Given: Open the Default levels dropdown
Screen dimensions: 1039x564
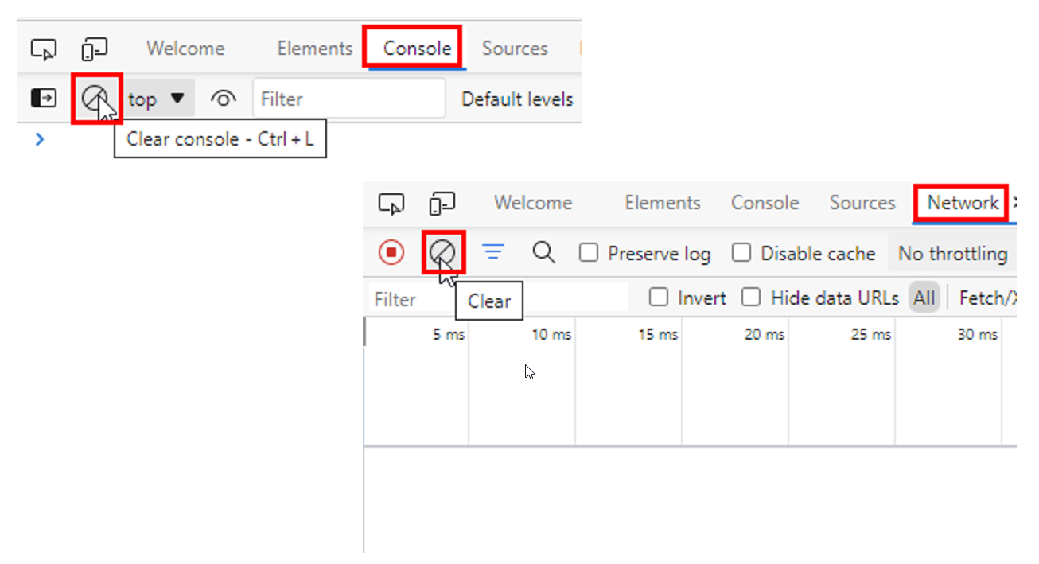Looking at the screenshot, I should click(x=517, y=99).
